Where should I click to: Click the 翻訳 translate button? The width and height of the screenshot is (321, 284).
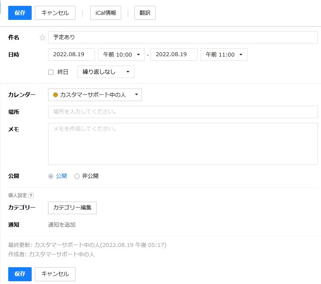[145, 13]
